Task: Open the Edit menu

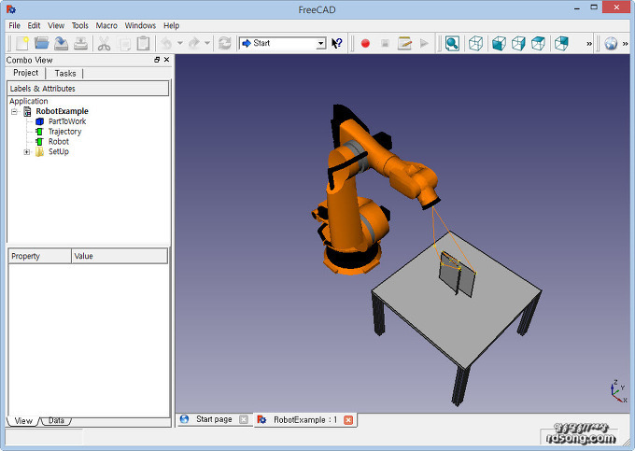Action: pos(34,25)
